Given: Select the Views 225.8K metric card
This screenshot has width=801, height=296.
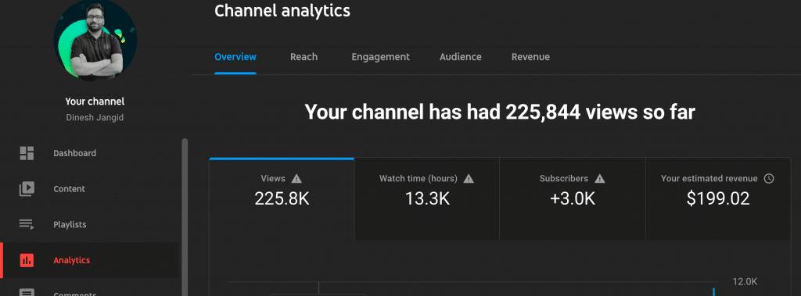Looking at the screenshot, I should coord(282,199).
